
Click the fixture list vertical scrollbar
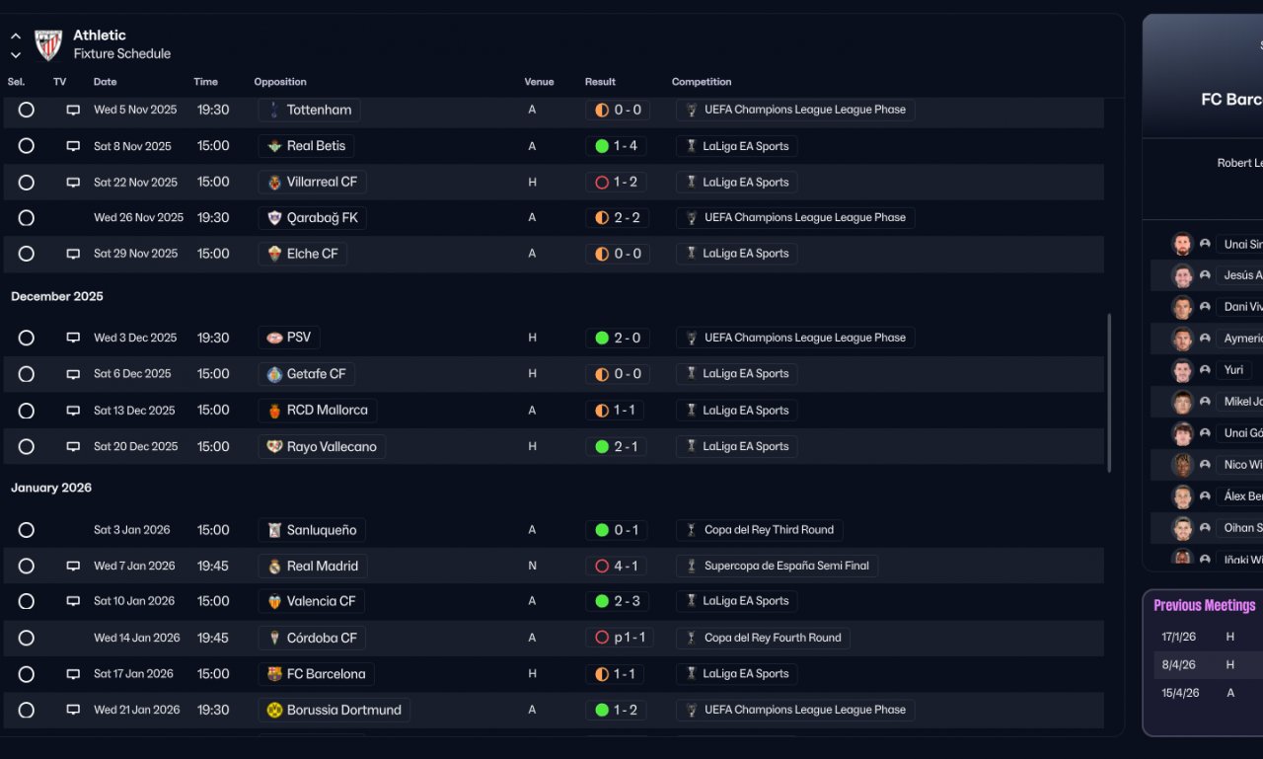pyautogui.click(x=1109, y=393)
